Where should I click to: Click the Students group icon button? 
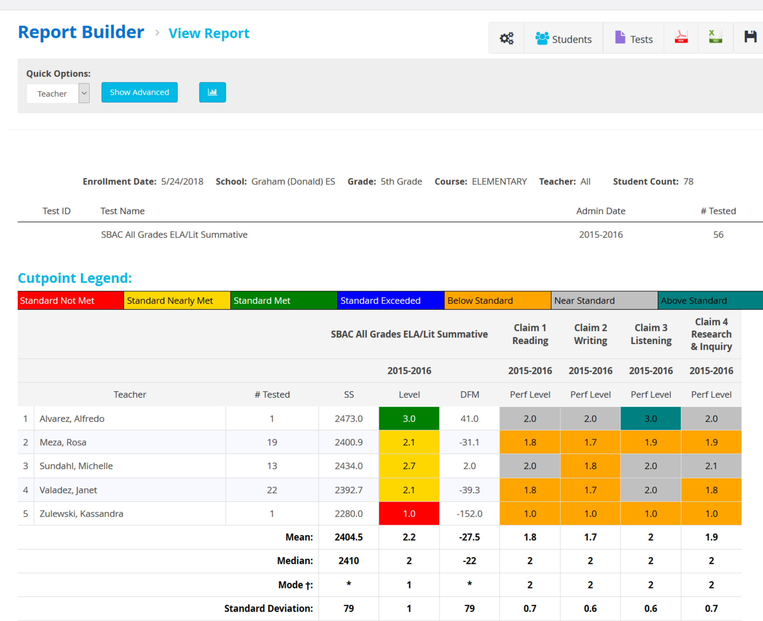tap(563, 38)
